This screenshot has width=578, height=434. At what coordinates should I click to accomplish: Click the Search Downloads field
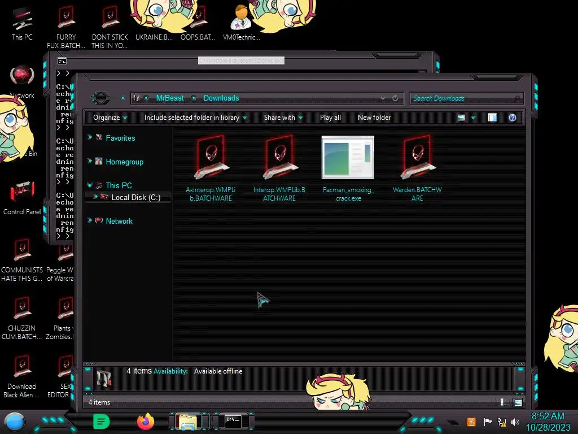[x=466, y=98]
